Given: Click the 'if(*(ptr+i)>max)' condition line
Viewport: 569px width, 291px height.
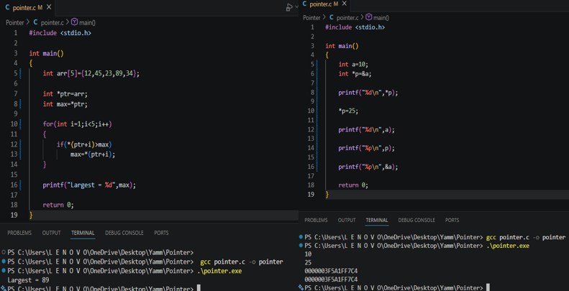Looking at the screenshot, I should [84, 144].
